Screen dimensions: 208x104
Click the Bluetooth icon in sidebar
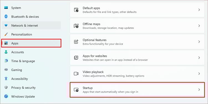6,17
